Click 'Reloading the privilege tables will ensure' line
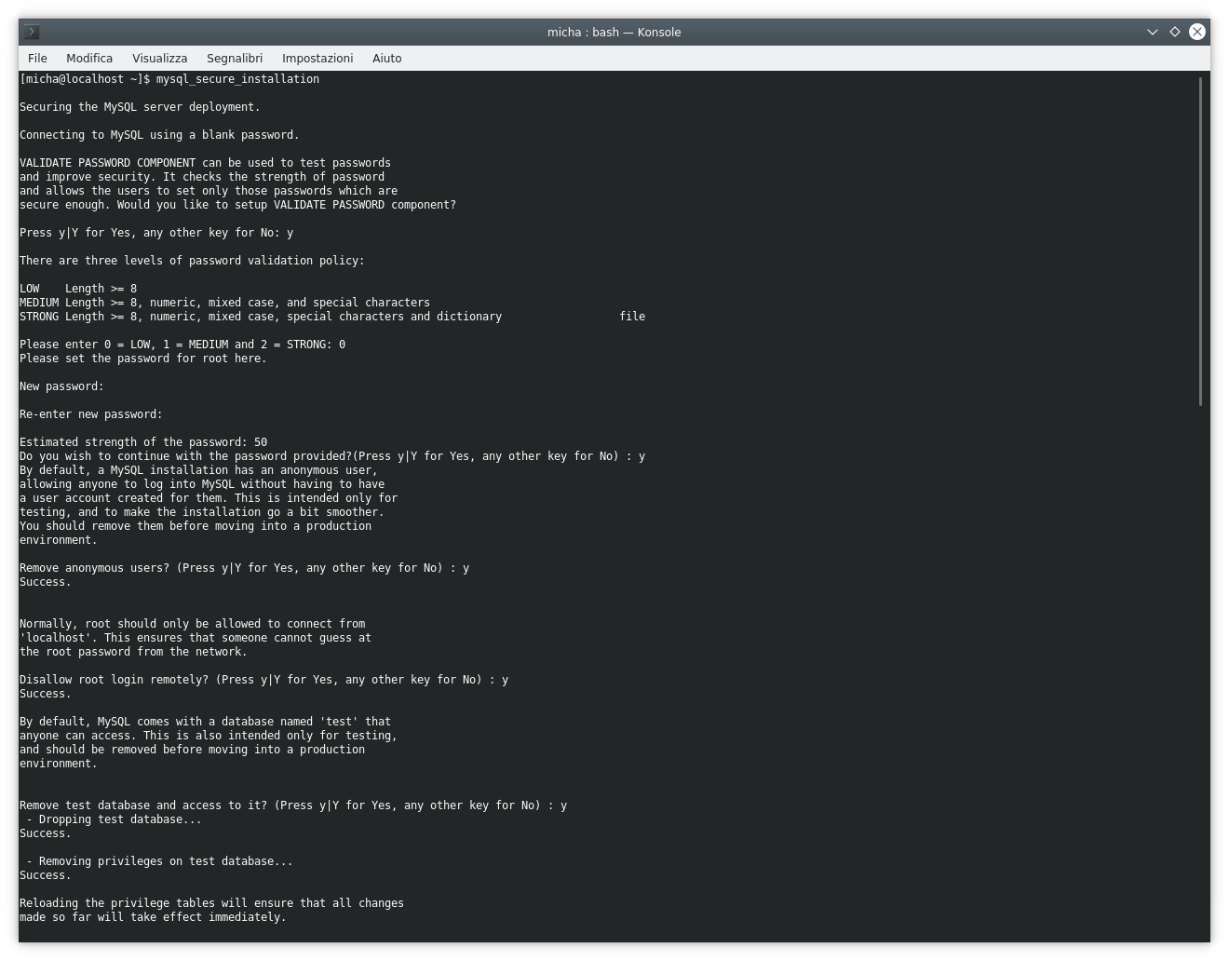1229x961 pixels. pos(211,903)
